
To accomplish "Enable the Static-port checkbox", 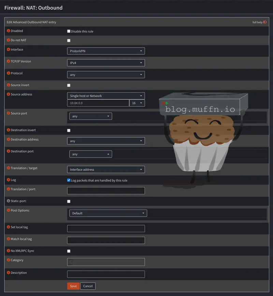I will click(69, 201).
